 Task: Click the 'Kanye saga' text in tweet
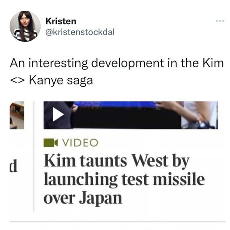click(61, 81)
